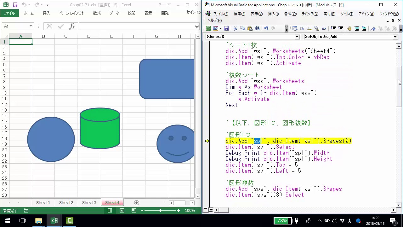Screen dimensions: 403x227
Task: Click the zoom slider handle in Excel status bar
Action: [160, 211]
